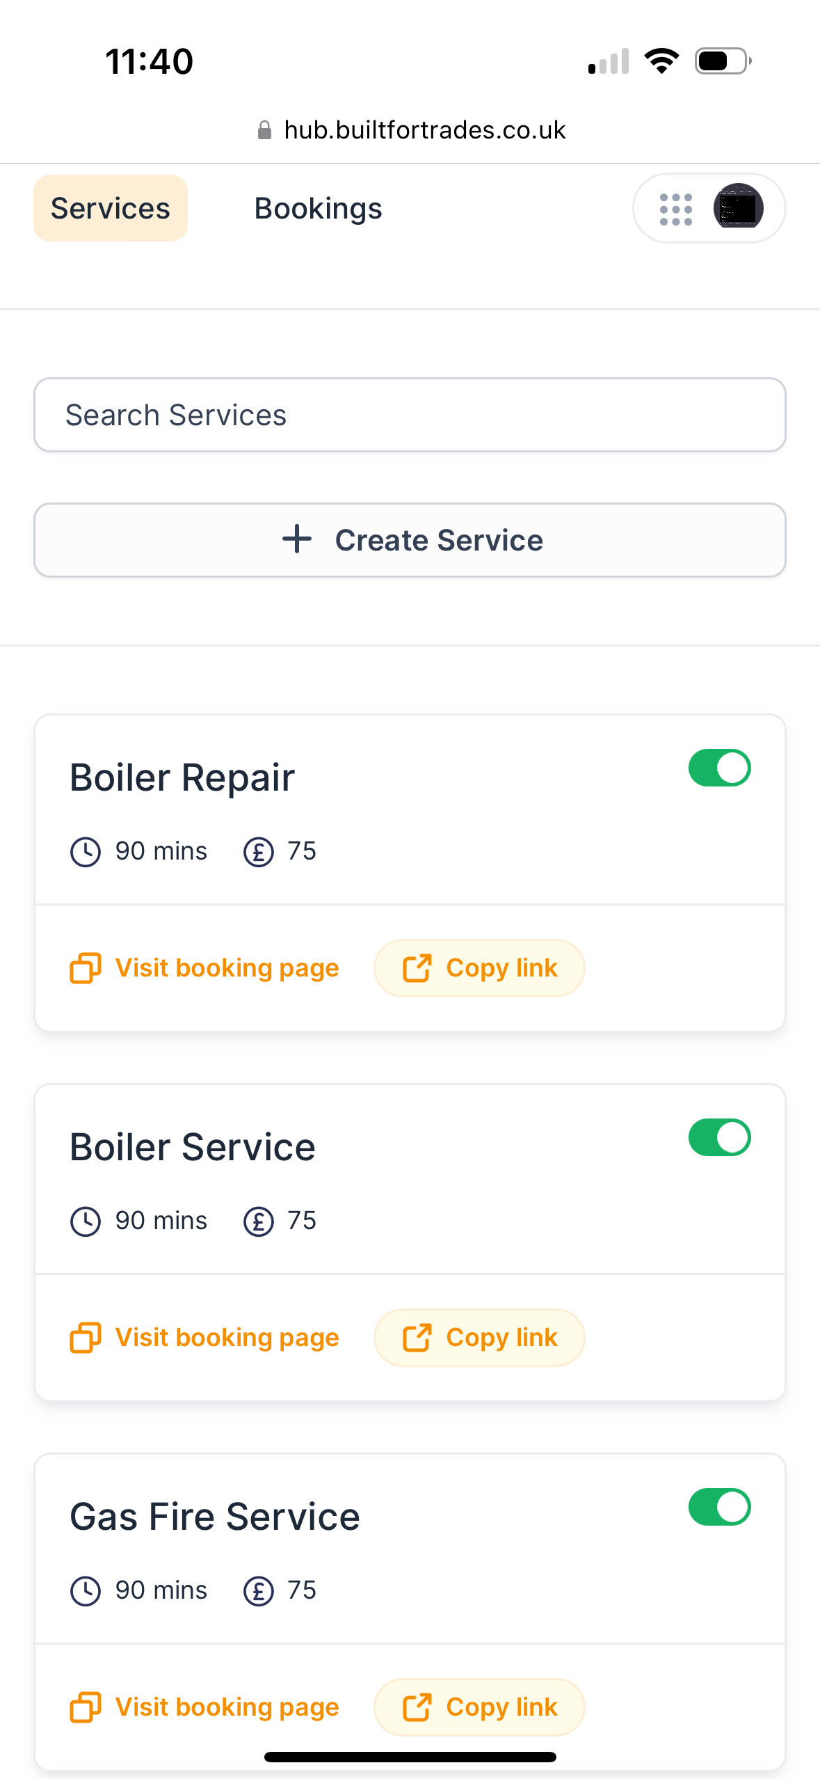
Task: Click the copy icon beside Gas Fire Service's booking link
Action: [85, 1707]
